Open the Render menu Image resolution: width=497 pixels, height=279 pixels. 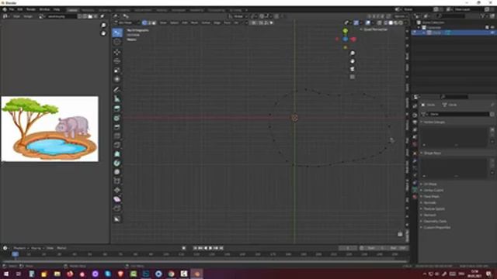(31, 9)
